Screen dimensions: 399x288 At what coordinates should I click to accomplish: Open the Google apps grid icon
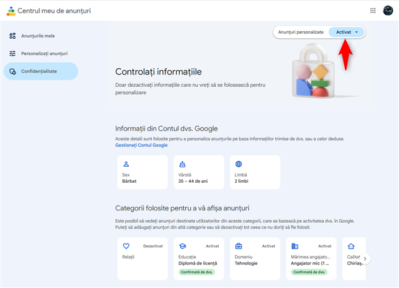pyautogui.click(x=373, y=10)
